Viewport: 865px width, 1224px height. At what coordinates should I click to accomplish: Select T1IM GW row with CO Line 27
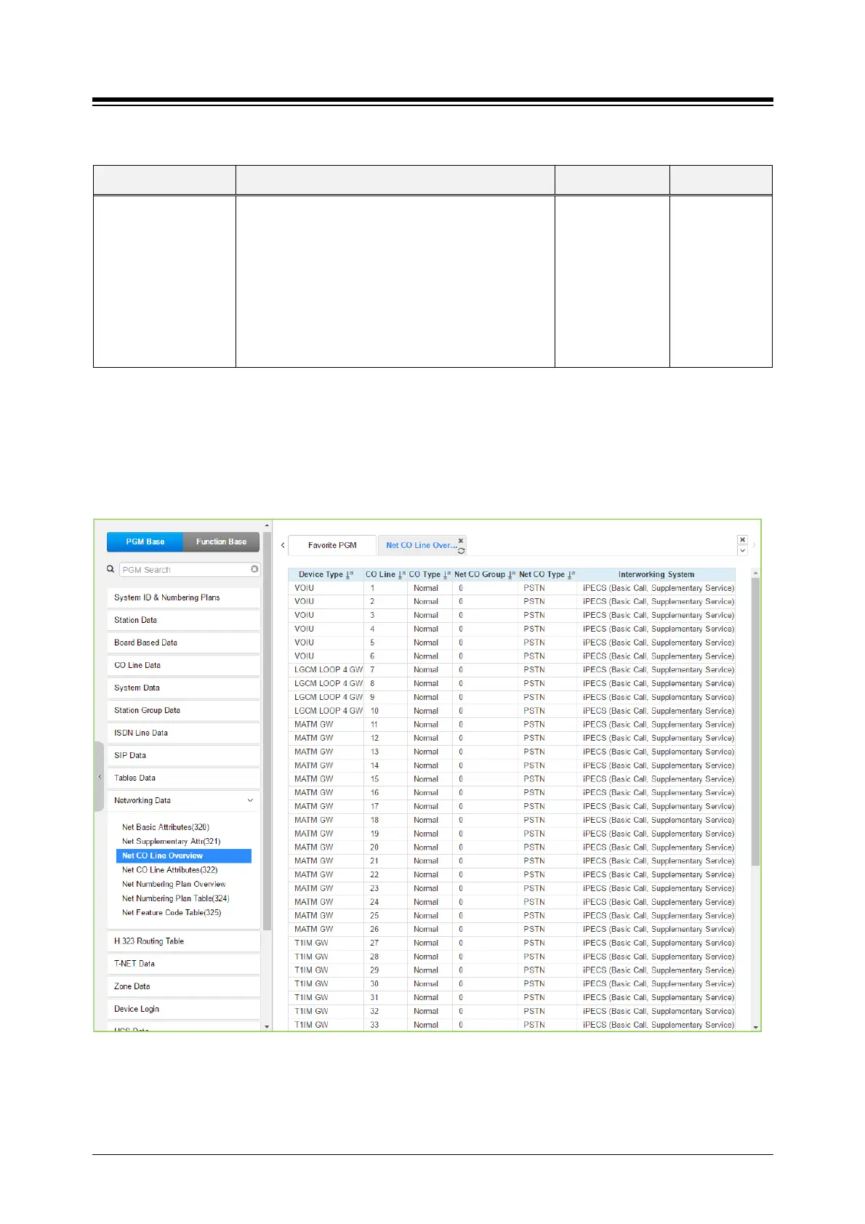tap(512, 943)
